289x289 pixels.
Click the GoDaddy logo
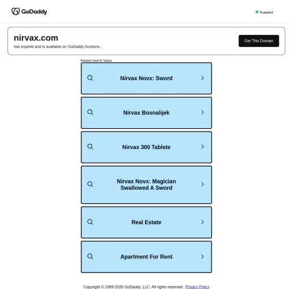29,11
